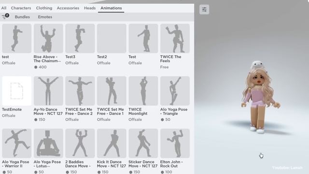Screen dimensions: 309x174
Task: Filter by Bundles subcategory
Action: pos(22,17)
